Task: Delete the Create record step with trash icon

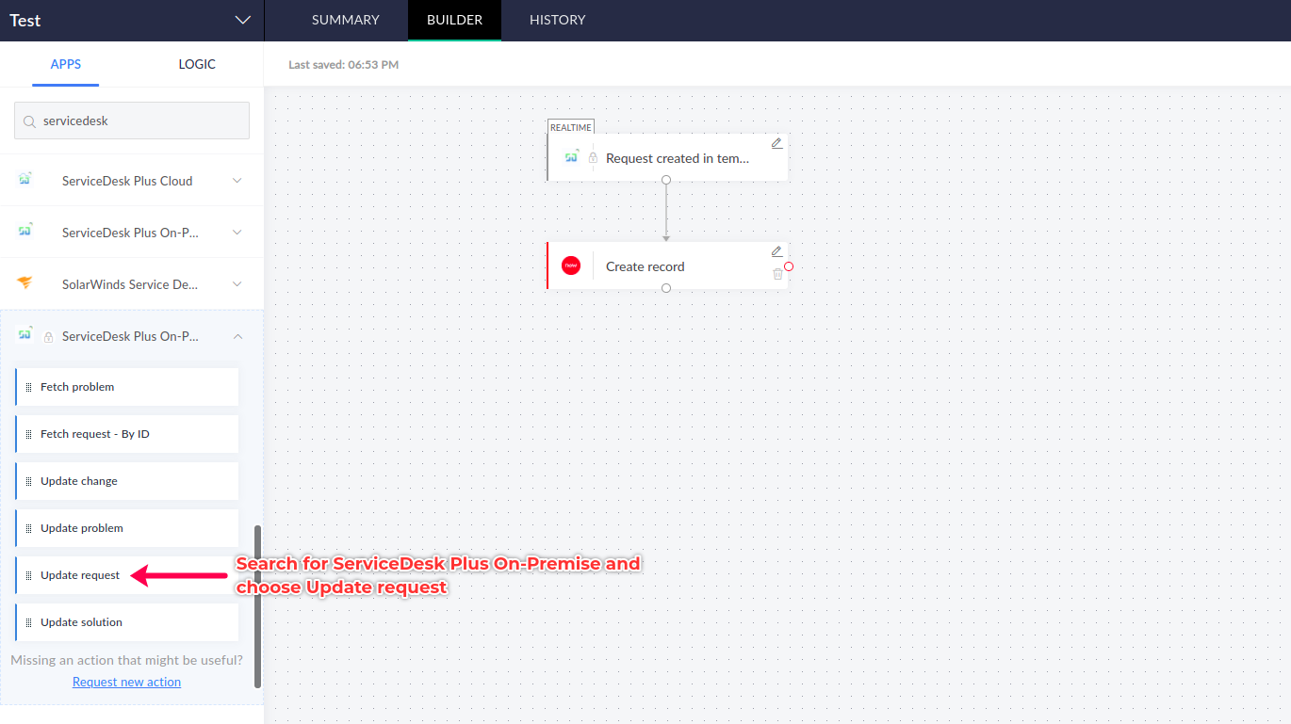Action: click(777, 273)
